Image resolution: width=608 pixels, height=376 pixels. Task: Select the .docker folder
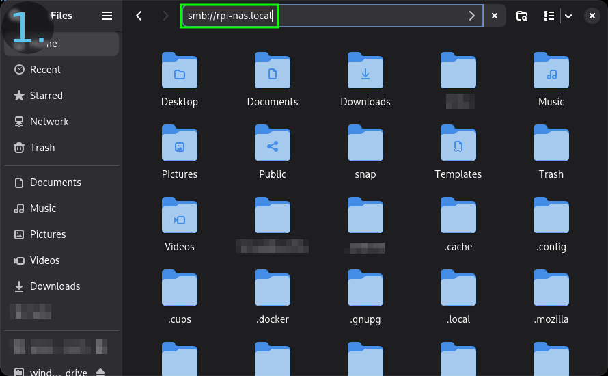(273, 288)
